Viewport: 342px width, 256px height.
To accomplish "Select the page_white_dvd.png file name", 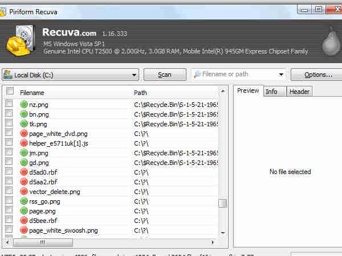I will 58,134.
